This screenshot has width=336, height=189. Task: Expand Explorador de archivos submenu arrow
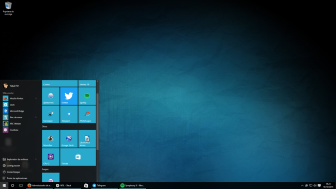coord(36,159)
